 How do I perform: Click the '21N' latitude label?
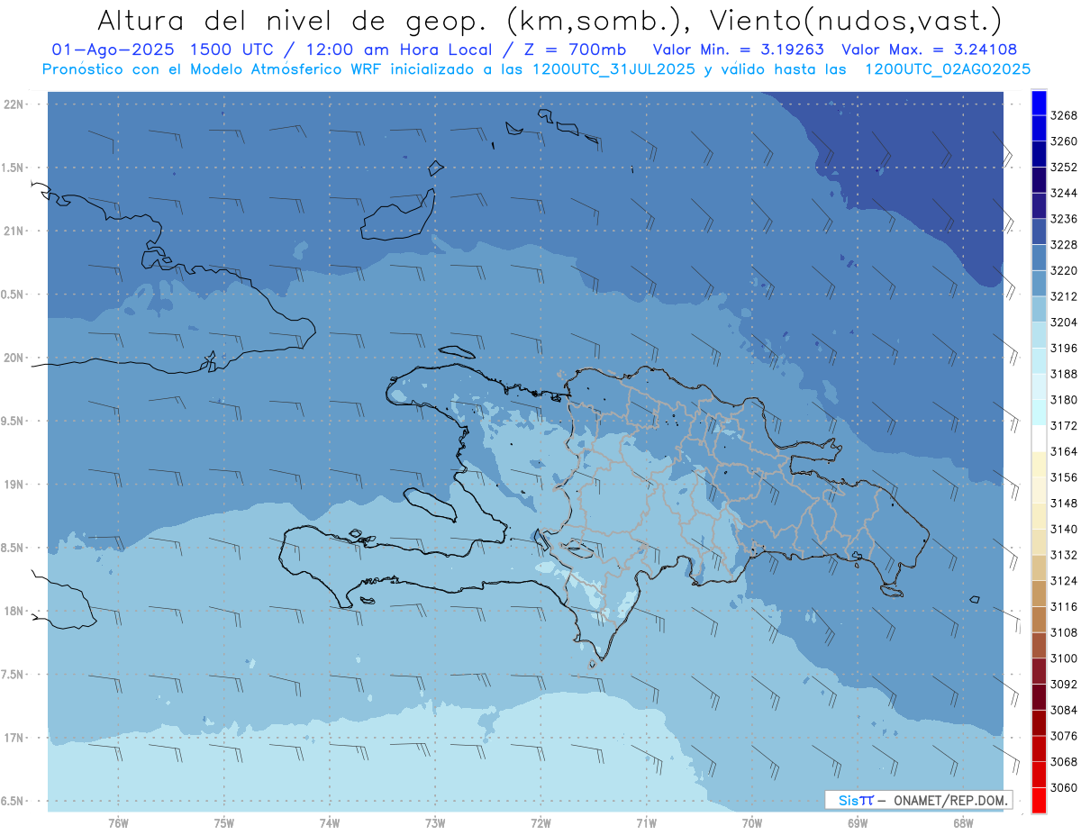tap(13, 231)
